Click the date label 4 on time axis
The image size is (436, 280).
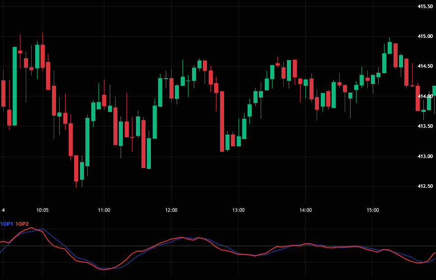(3, 210)
